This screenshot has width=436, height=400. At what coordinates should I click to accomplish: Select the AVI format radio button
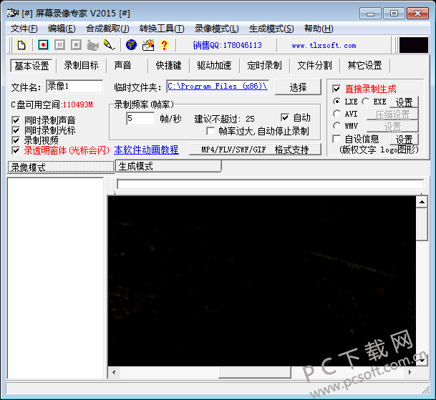click(336, 113)
